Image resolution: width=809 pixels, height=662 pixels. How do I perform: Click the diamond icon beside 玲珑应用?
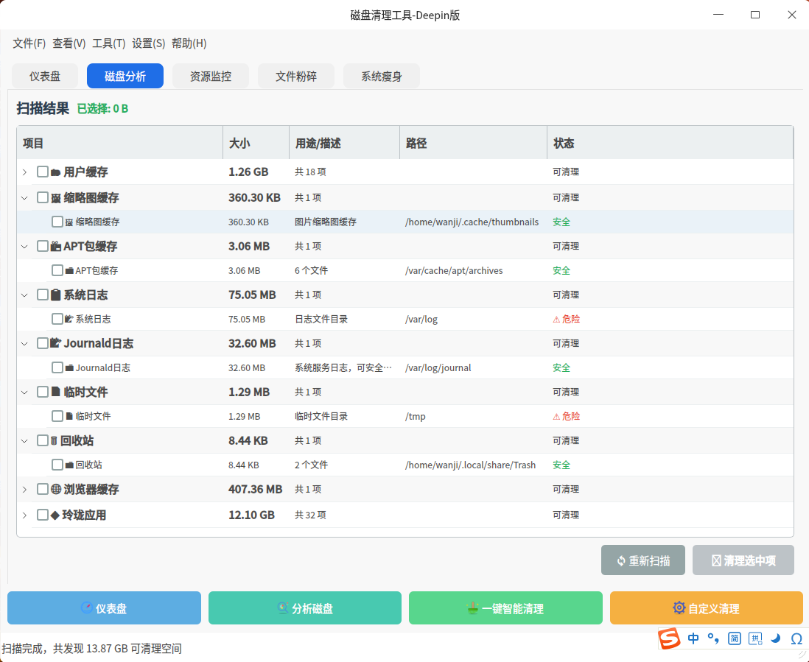coord(55,515)
